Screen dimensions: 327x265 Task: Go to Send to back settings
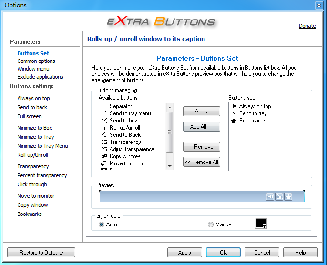click(32, 107)
